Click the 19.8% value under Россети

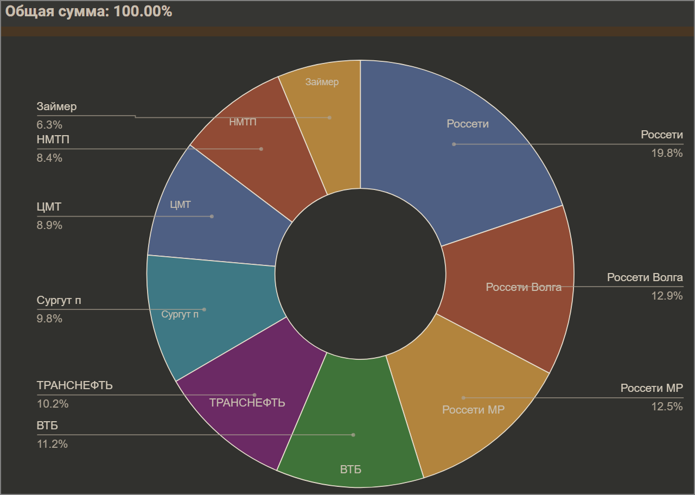point(667,153)
